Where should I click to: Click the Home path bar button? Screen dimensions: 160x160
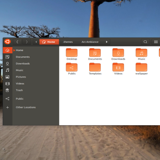click(49, 42)
